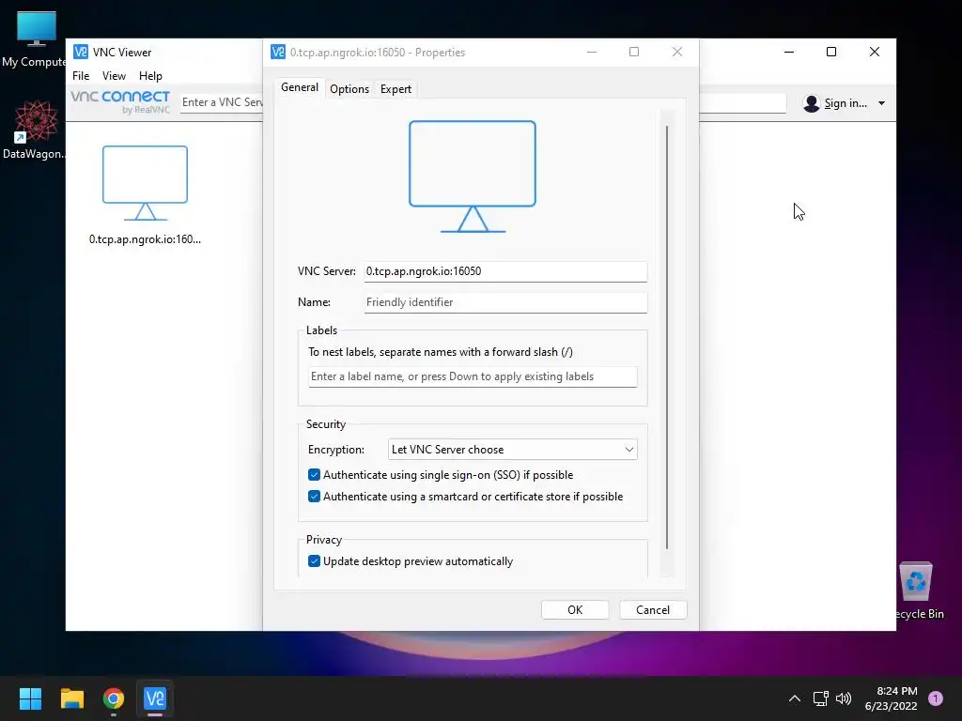
Task: Minimize the VNC Viewer main window
Action: (x=789, y=53)
